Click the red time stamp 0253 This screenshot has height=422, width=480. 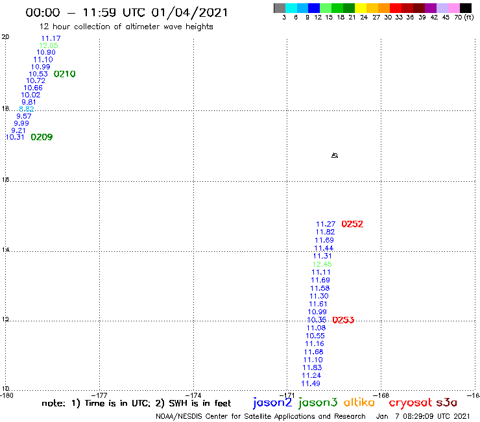343,320
